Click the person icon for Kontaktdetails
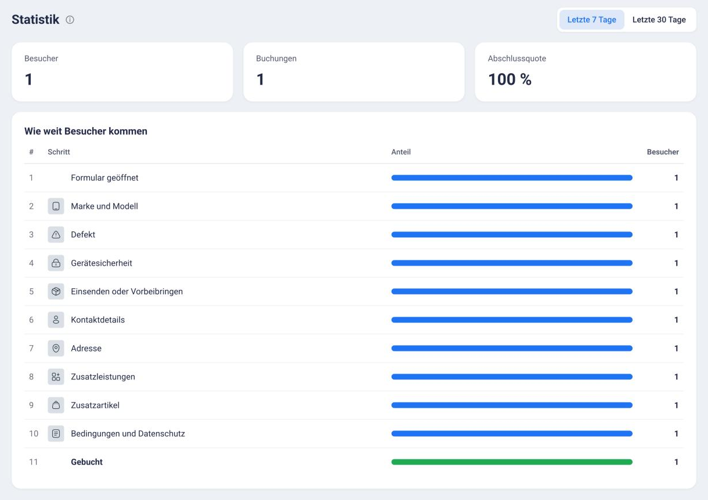This screenshot has width=708, height=500. click(x=56, y=320)
